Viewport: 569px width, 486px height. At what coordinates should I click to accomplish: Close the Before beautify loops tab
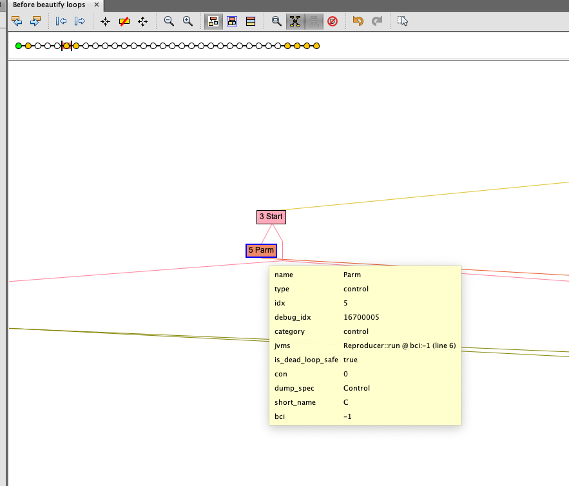click(x=97, y=5)
